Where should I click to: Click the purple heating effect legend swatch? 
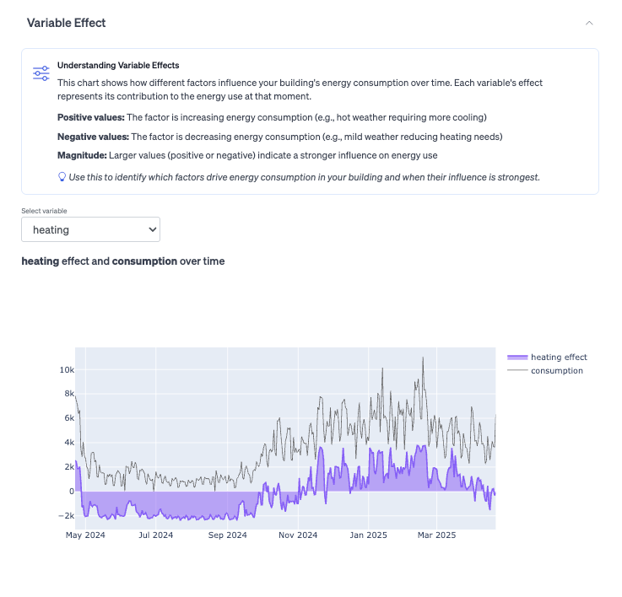[x=517, y=358]
